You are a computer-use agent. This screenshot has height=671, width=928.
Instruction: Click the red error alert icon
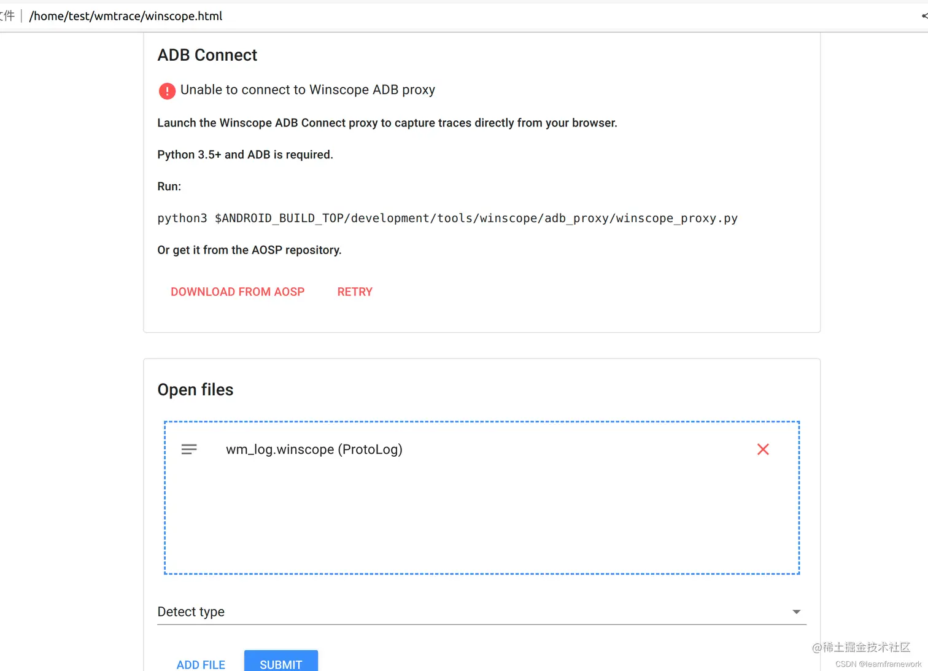tap(167, 91)
